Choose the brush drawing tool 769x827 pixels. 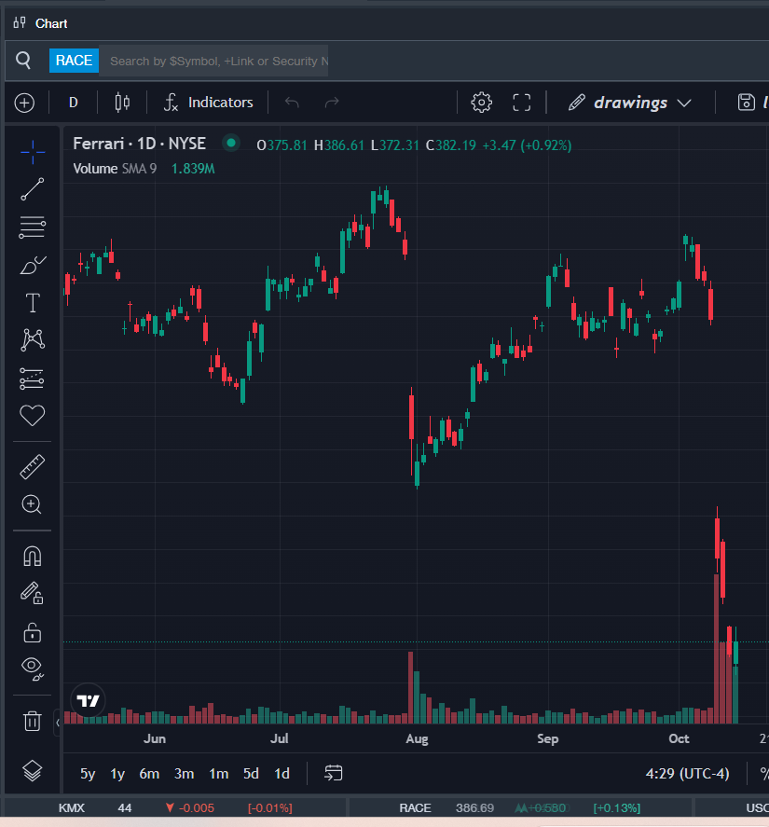point(33,266)
